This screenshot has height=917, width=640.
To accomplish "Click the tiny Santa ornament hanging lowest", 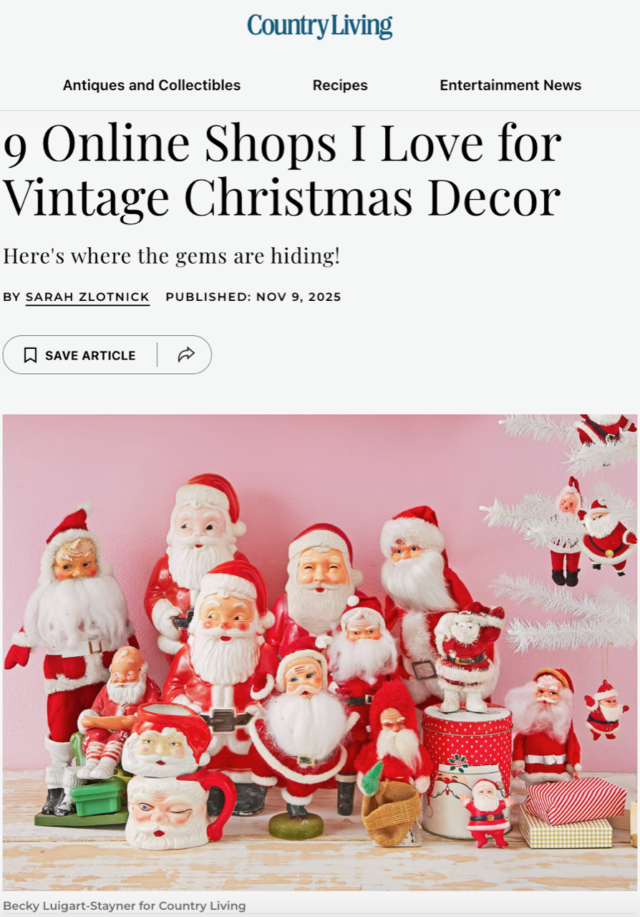I will [605, 709].
